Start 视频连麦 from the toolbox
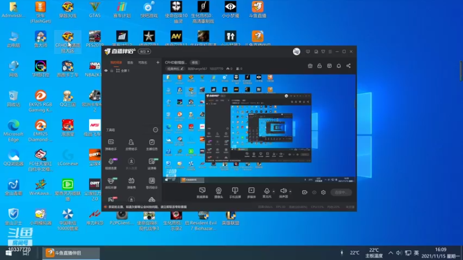This screenshot has width=463, height=260. [111, 164]
